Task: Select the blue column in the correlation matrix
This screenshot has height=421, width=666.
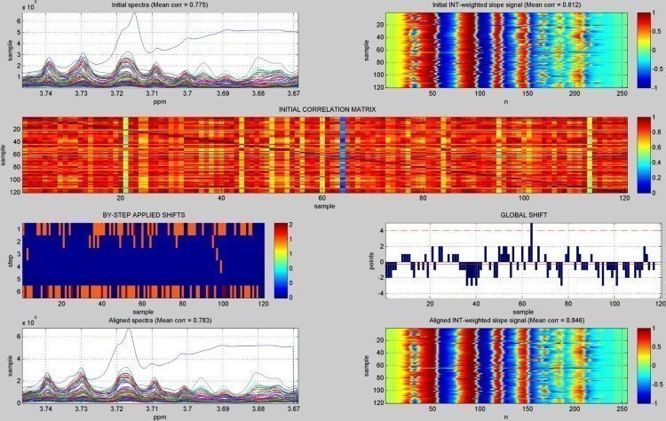Action: click(343, 154)
